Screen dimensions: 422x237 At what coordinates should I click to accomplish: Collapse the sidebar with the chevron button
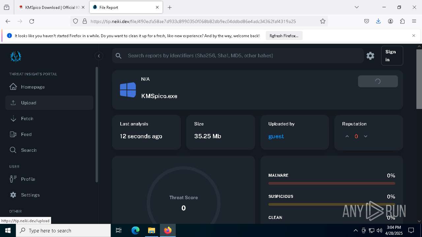(99, 56)
